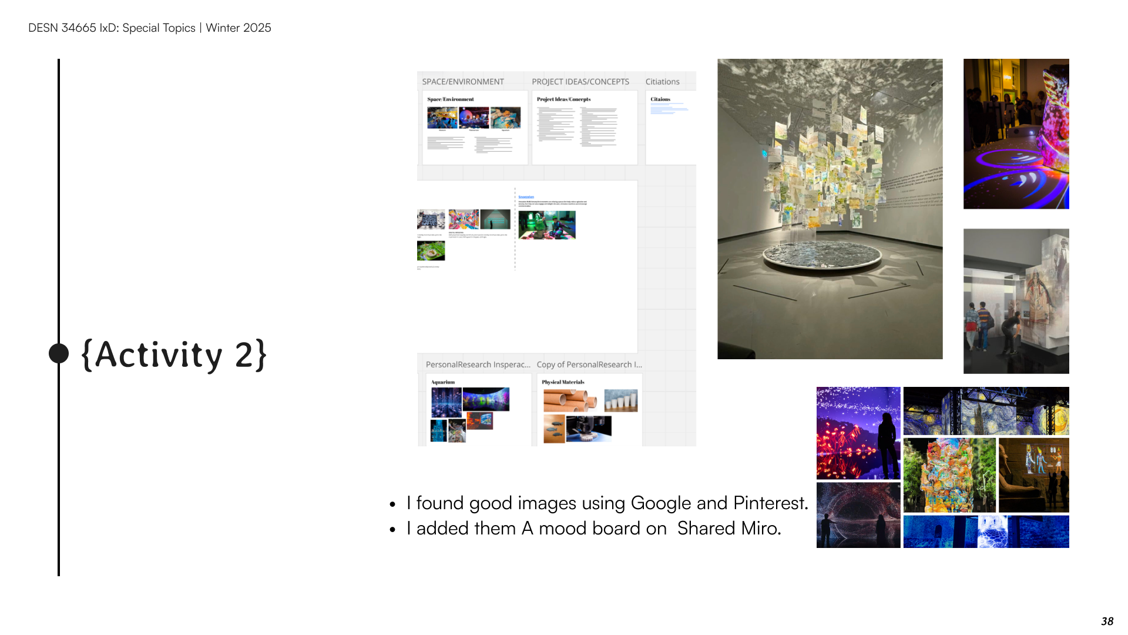Click the blue citation links text
Viewport: 1128px width, 635px height.
(x=668, y=108)
